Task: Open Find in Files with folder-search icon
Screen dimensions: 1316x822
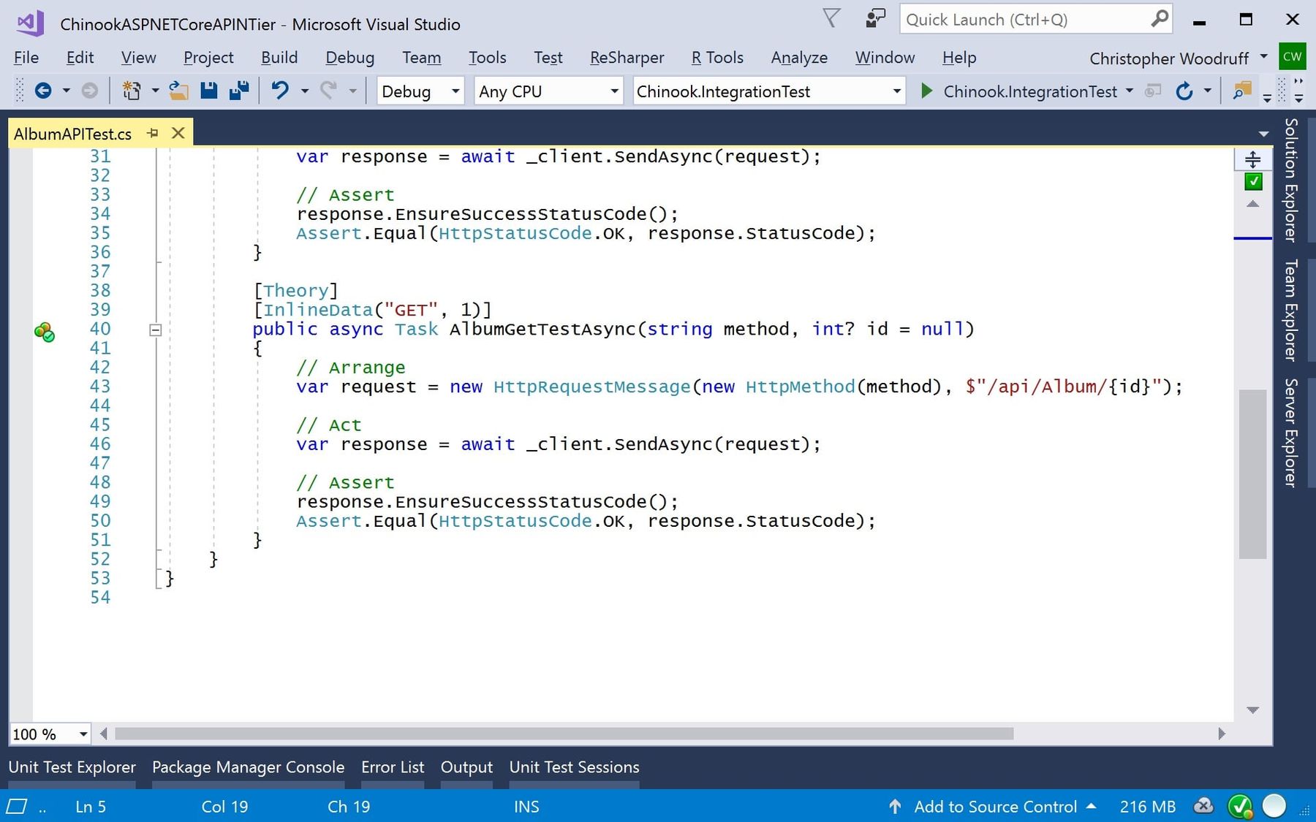Action: (1241, 91)
